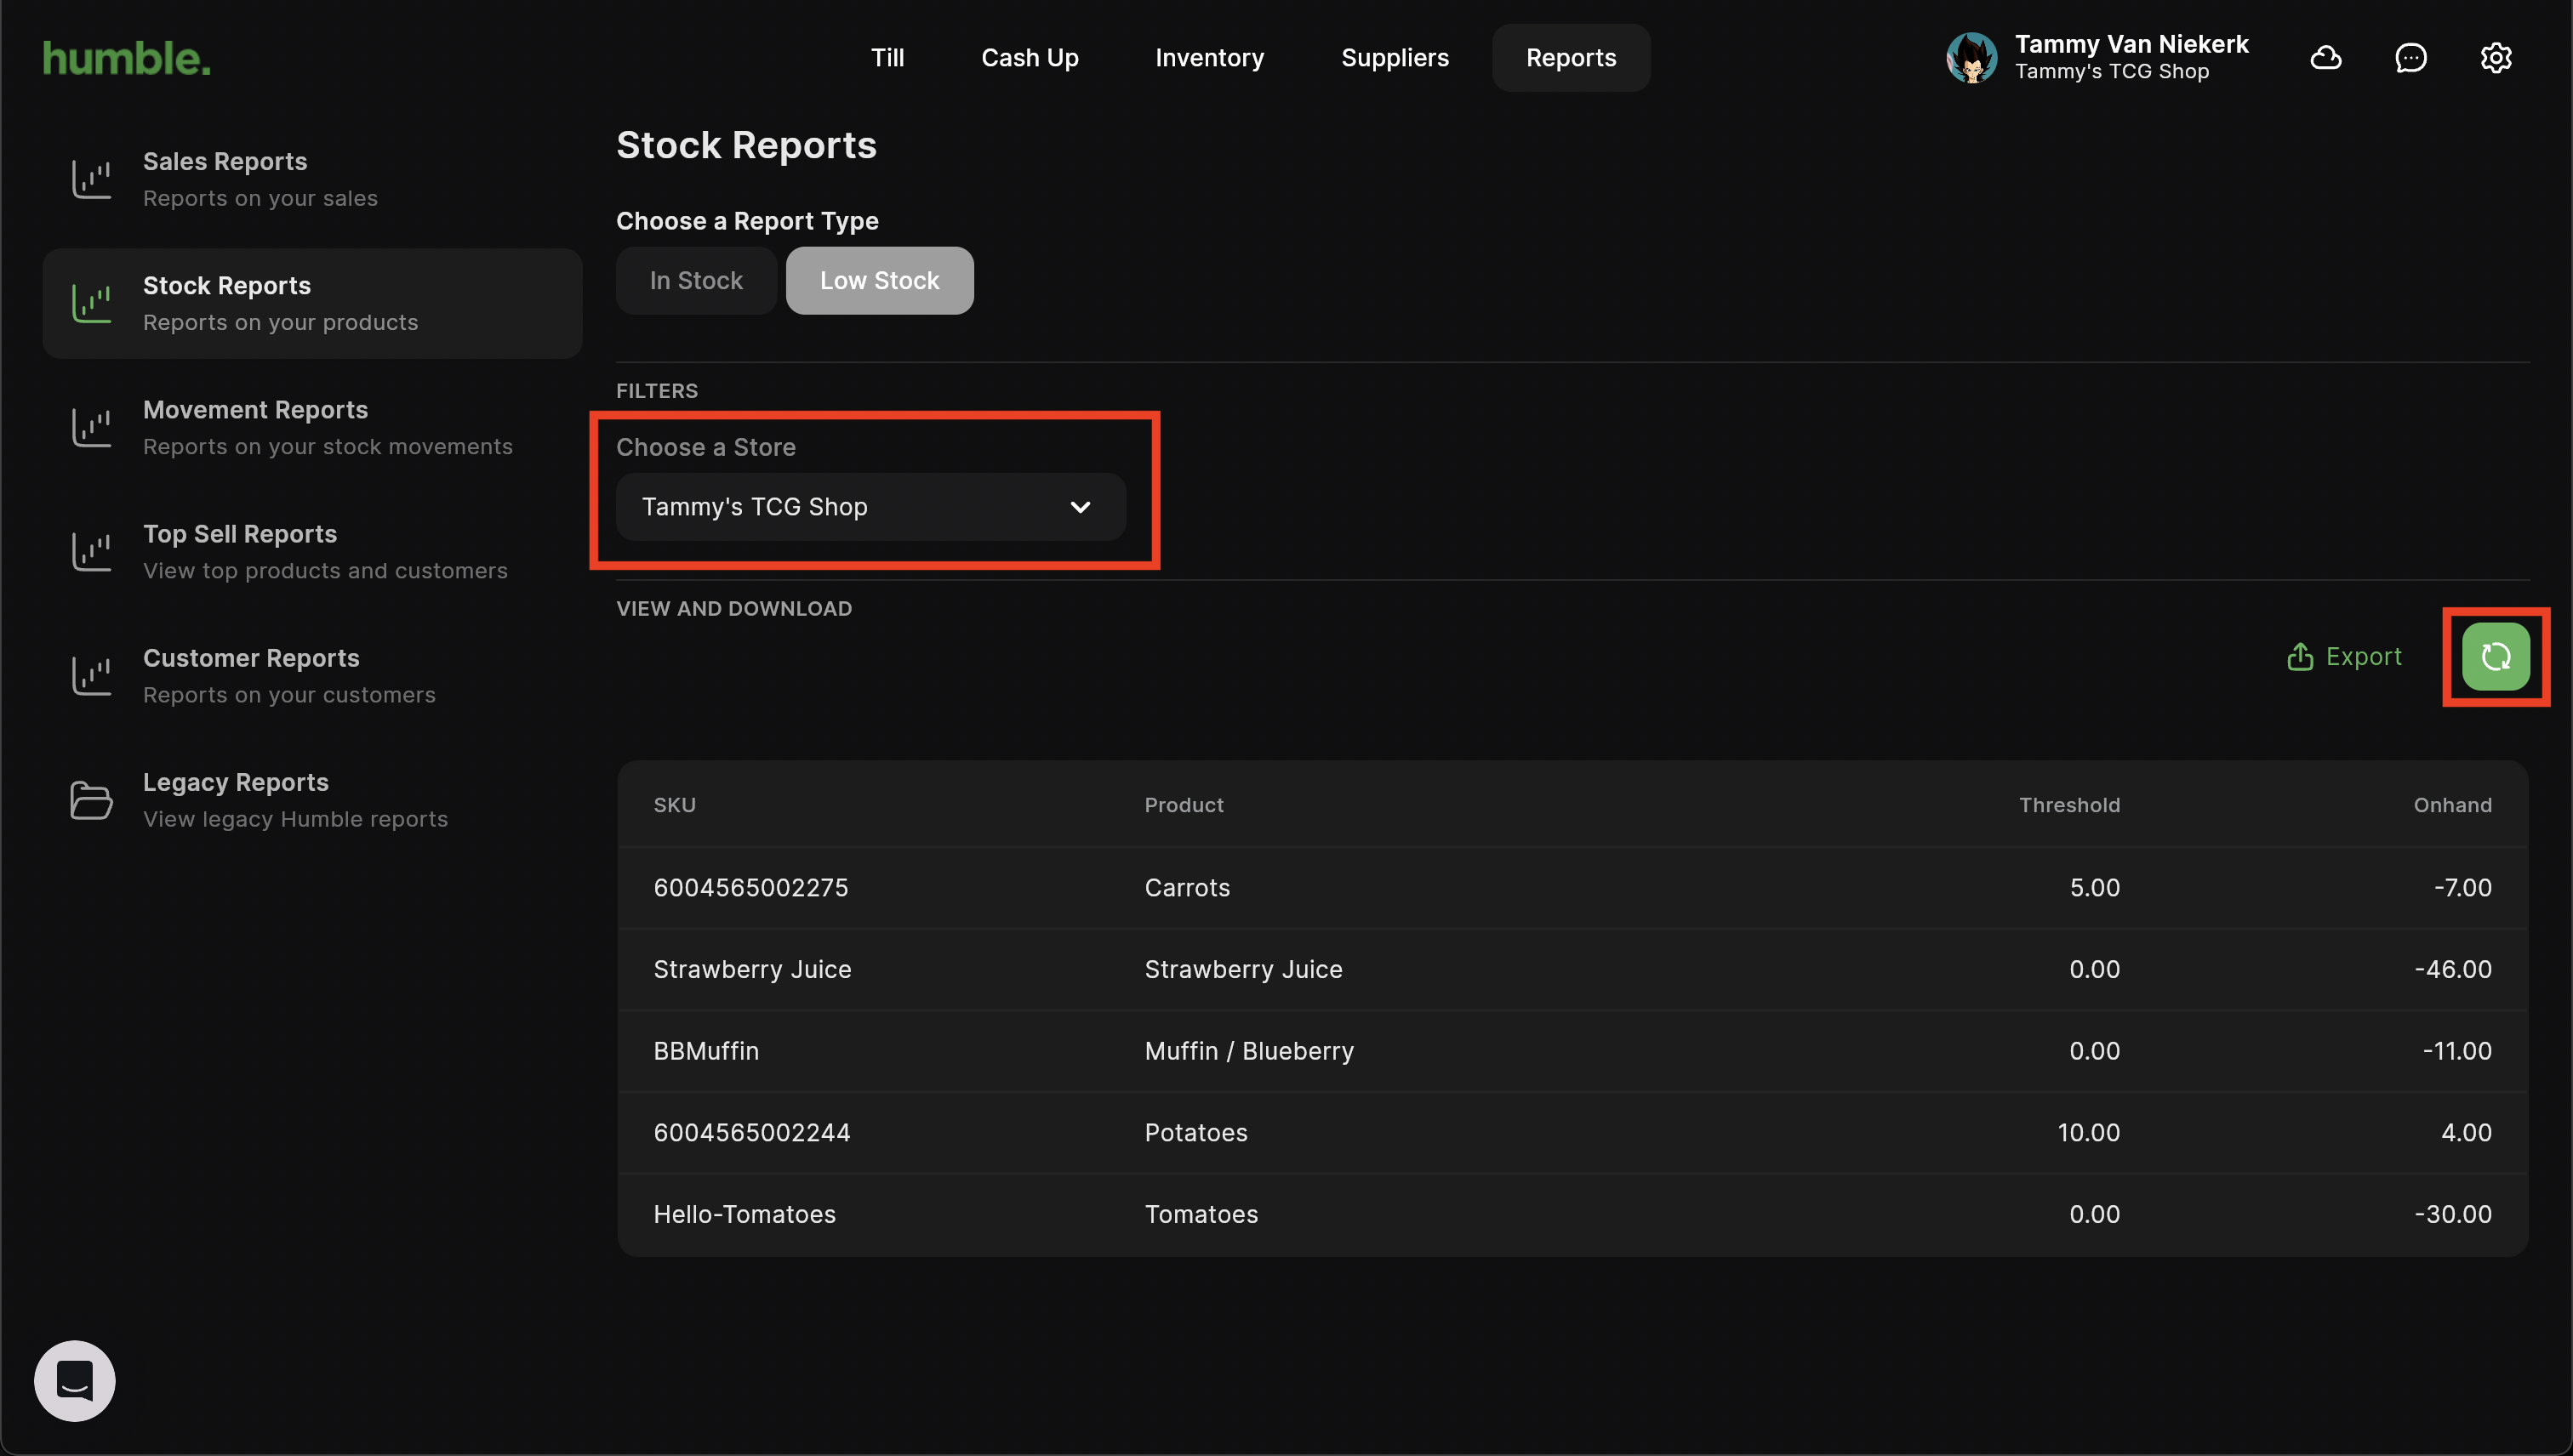Click Tammy Van Niekerk's profile avatar
Viewport: 2573px width, 1456px height.
click(1971, 58)
